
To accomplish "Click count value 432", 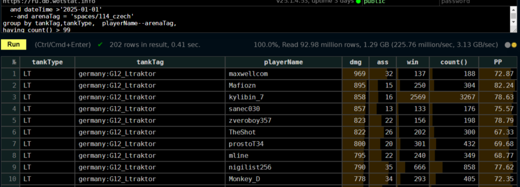I will [470, 144].
